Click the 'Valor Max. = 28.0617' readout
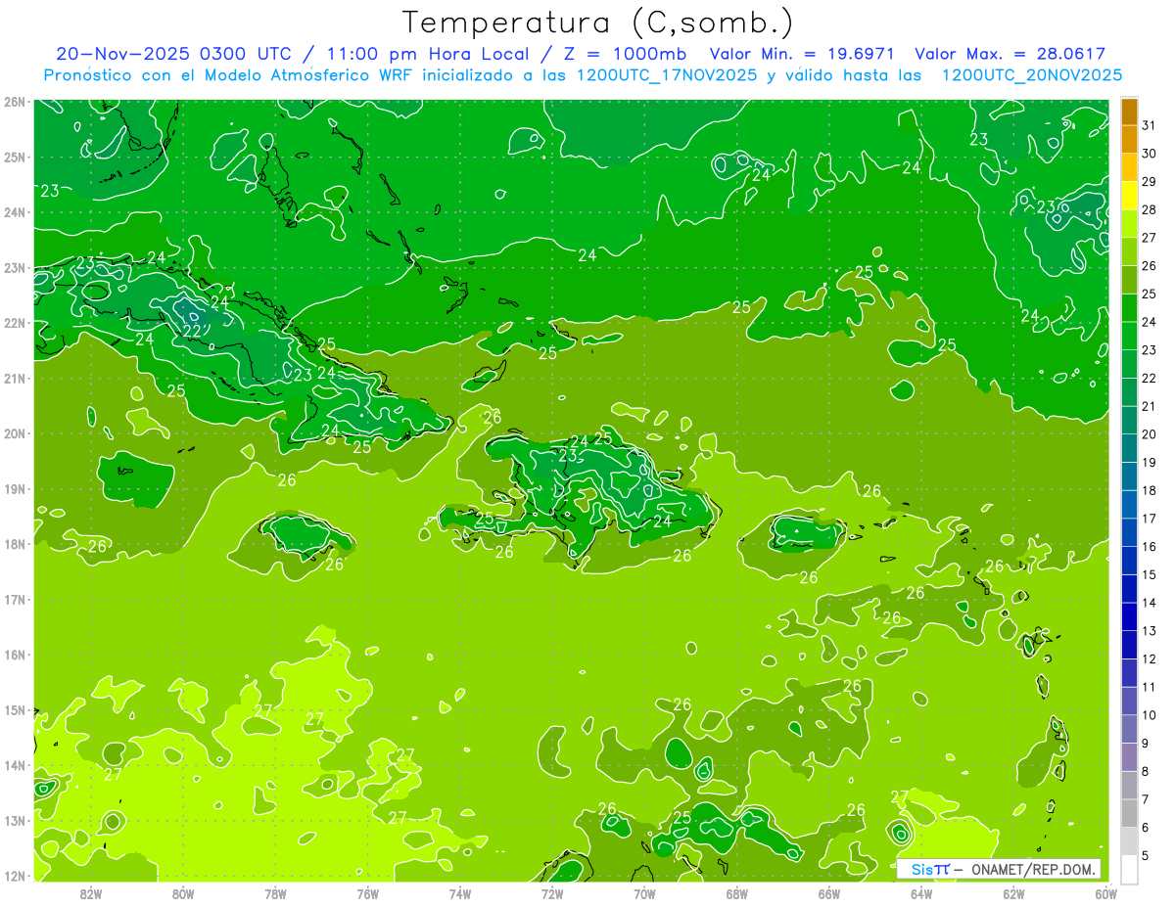 tap(1010, 54)
